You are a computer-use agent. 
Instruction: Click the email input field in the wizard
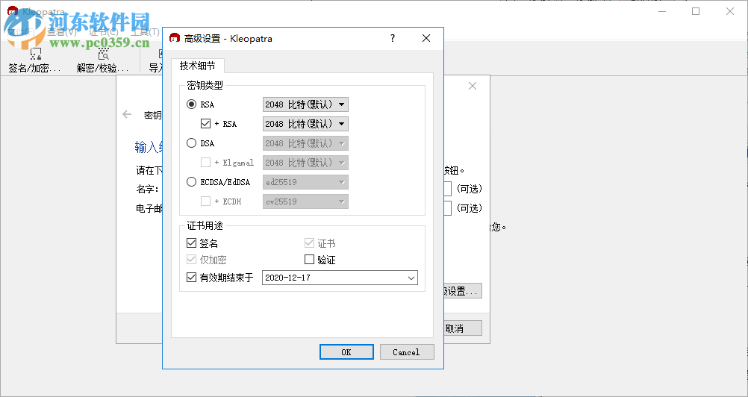(447, 207)
